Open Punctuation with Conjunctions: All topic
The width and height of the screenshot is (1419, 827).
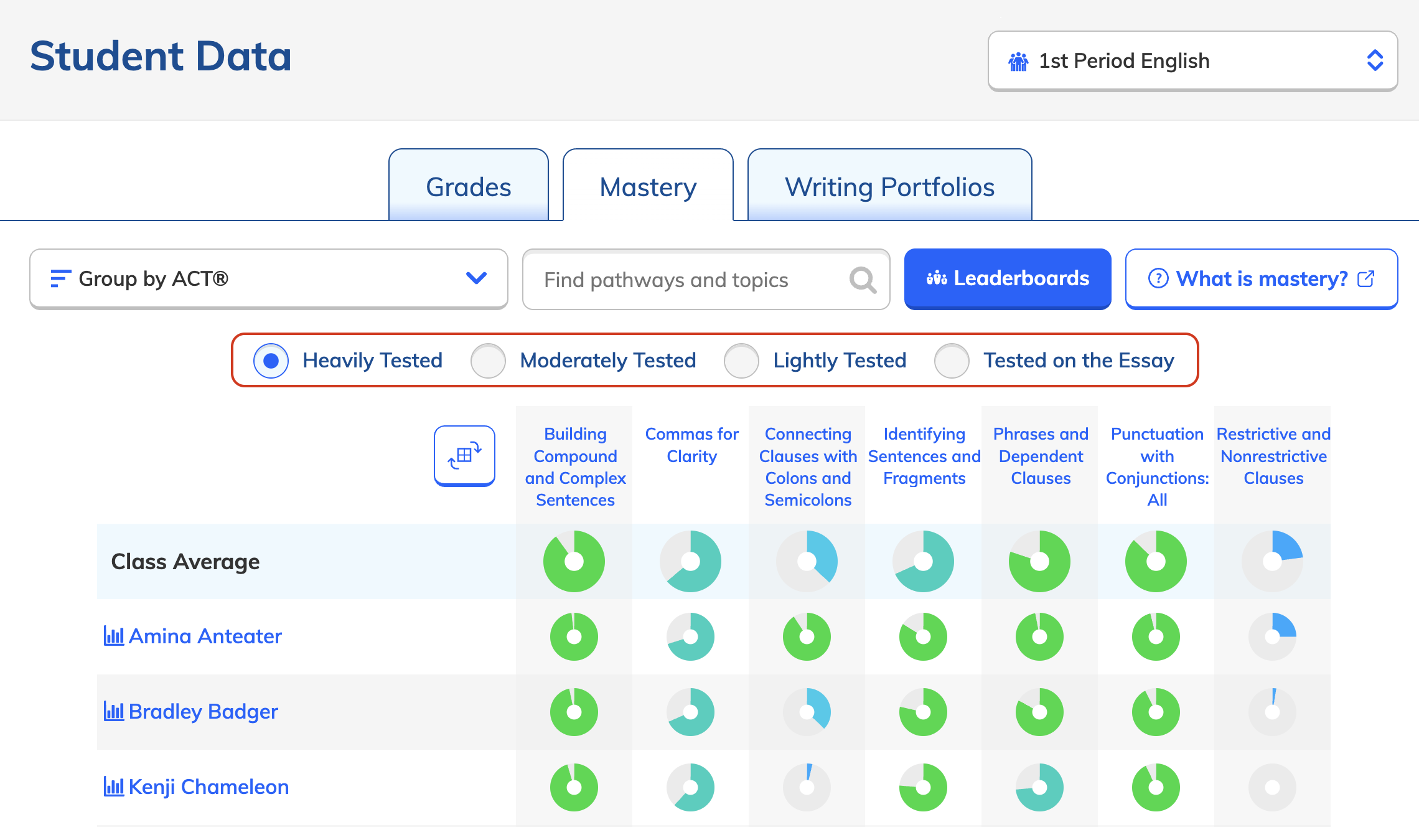(1157, 467)
